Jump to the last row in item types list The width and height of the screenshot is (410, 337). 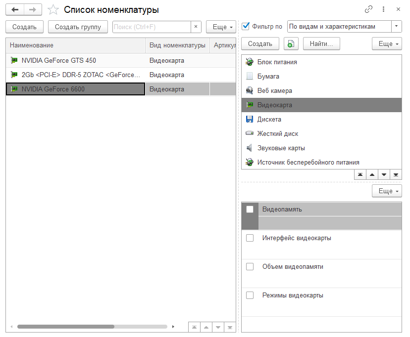[395, 174]
